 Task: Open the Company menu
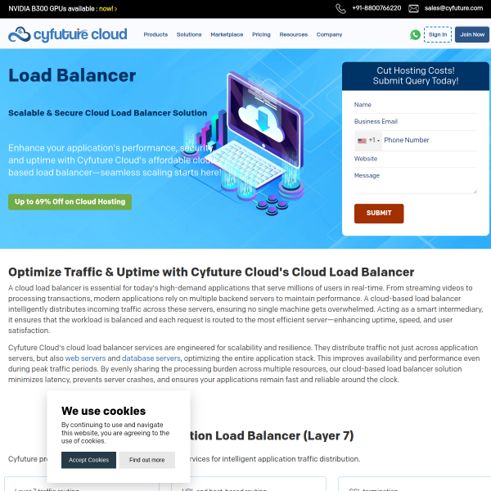point(329,34)
